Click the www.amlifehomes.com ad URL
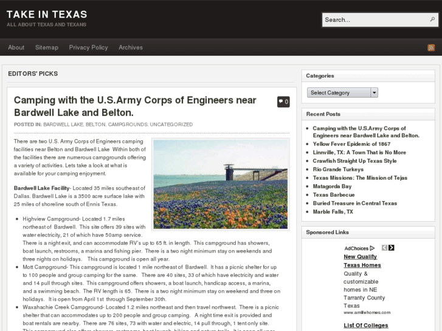 click(x=367, y=312)
